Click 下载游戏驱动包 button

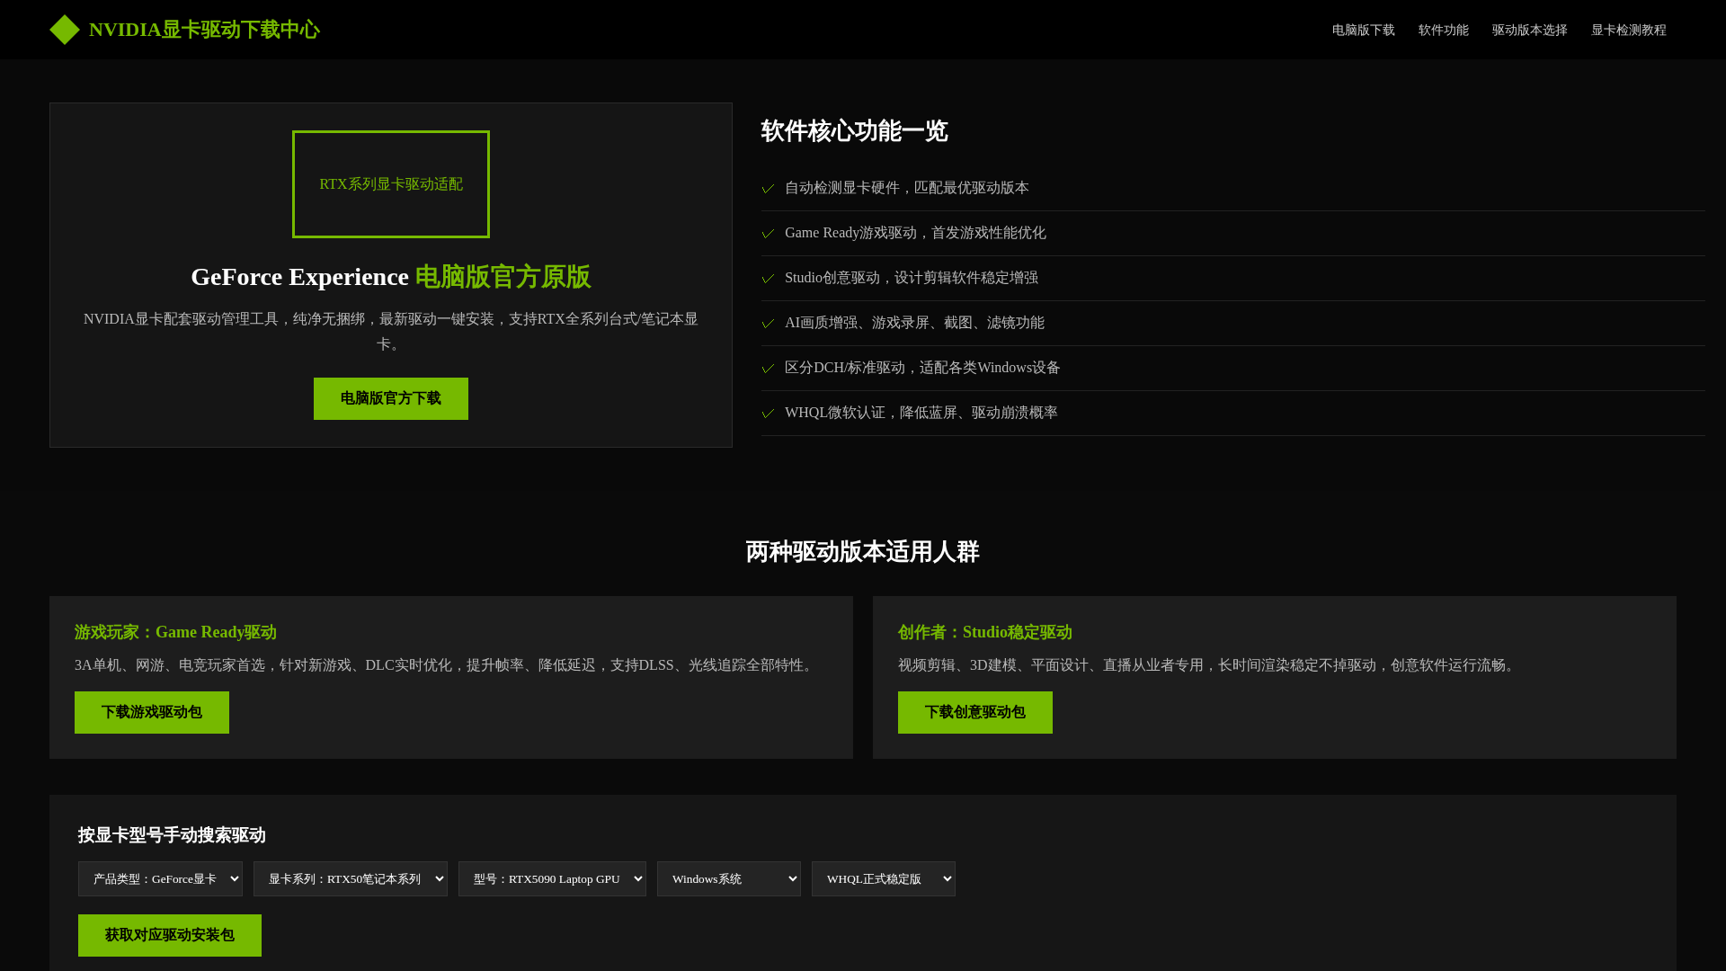coord(152,712)
